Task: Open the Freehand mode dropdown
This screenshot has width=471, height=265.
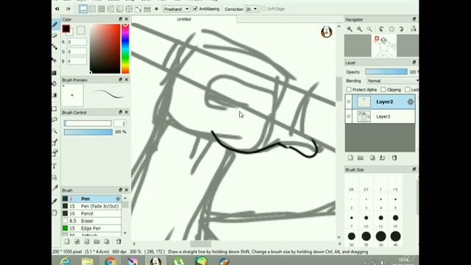Action: [177, 9]
